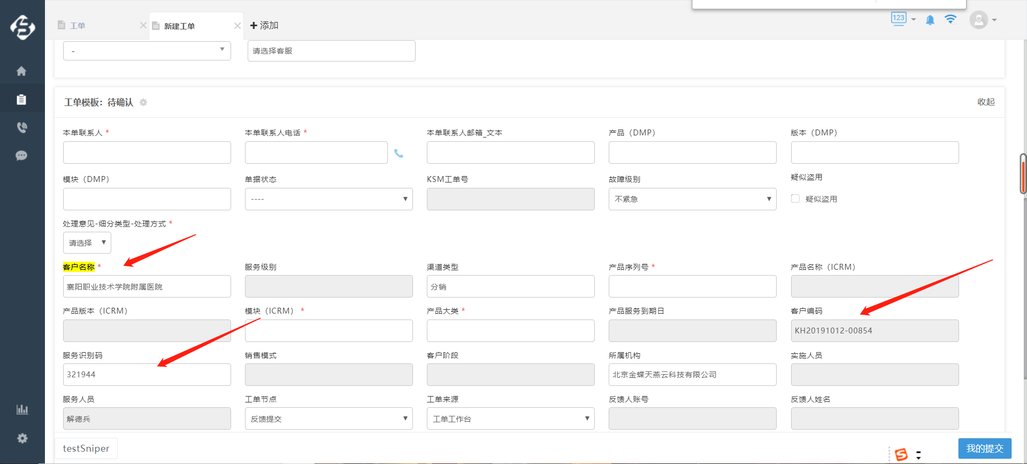Image resolution: width=1027 pixels, height=464 pixels.
Task: Open the chat messages icon in the sidebar
Action: 21,156
